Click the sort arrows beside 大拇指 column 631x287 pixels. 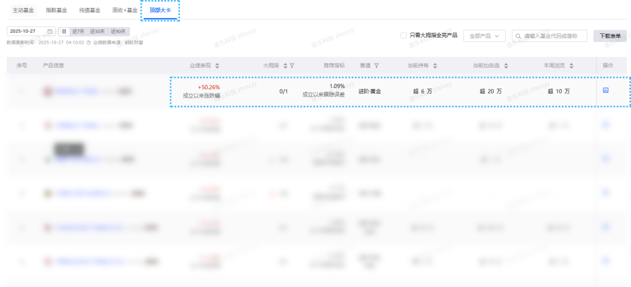(285, 65)
